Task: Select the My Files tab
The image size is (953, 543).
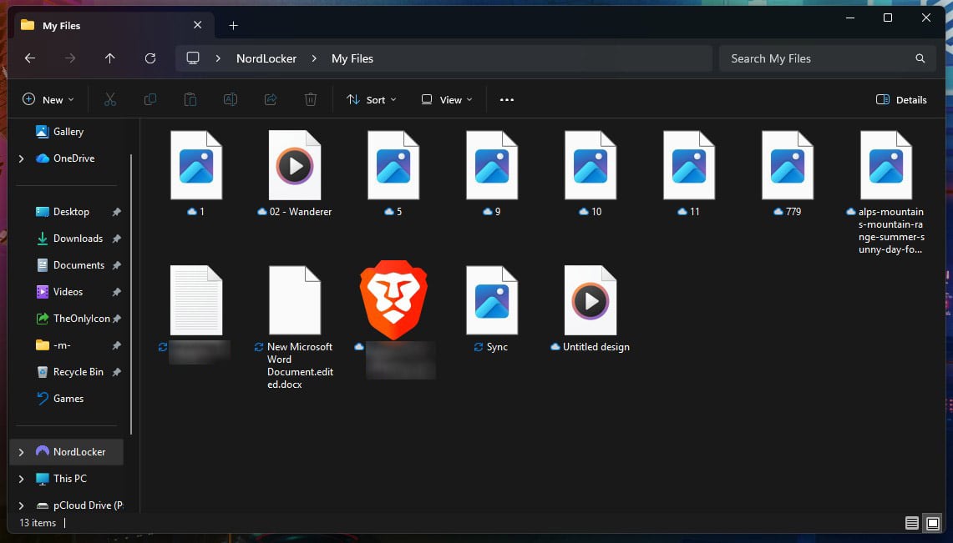Action: [x=113, y=26]
